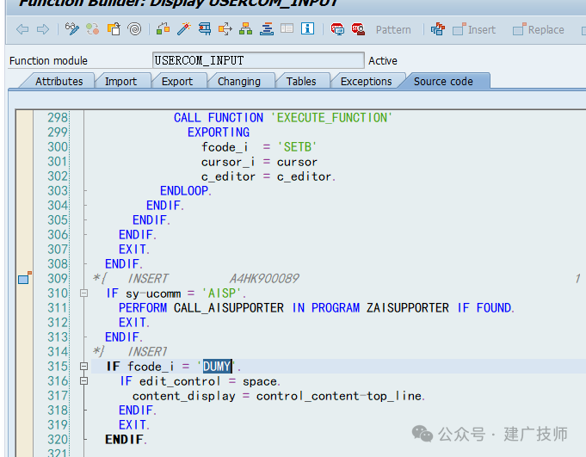Open the Tables tab
The height and width of the screenshot is (457, 586).
click(301, 82)
